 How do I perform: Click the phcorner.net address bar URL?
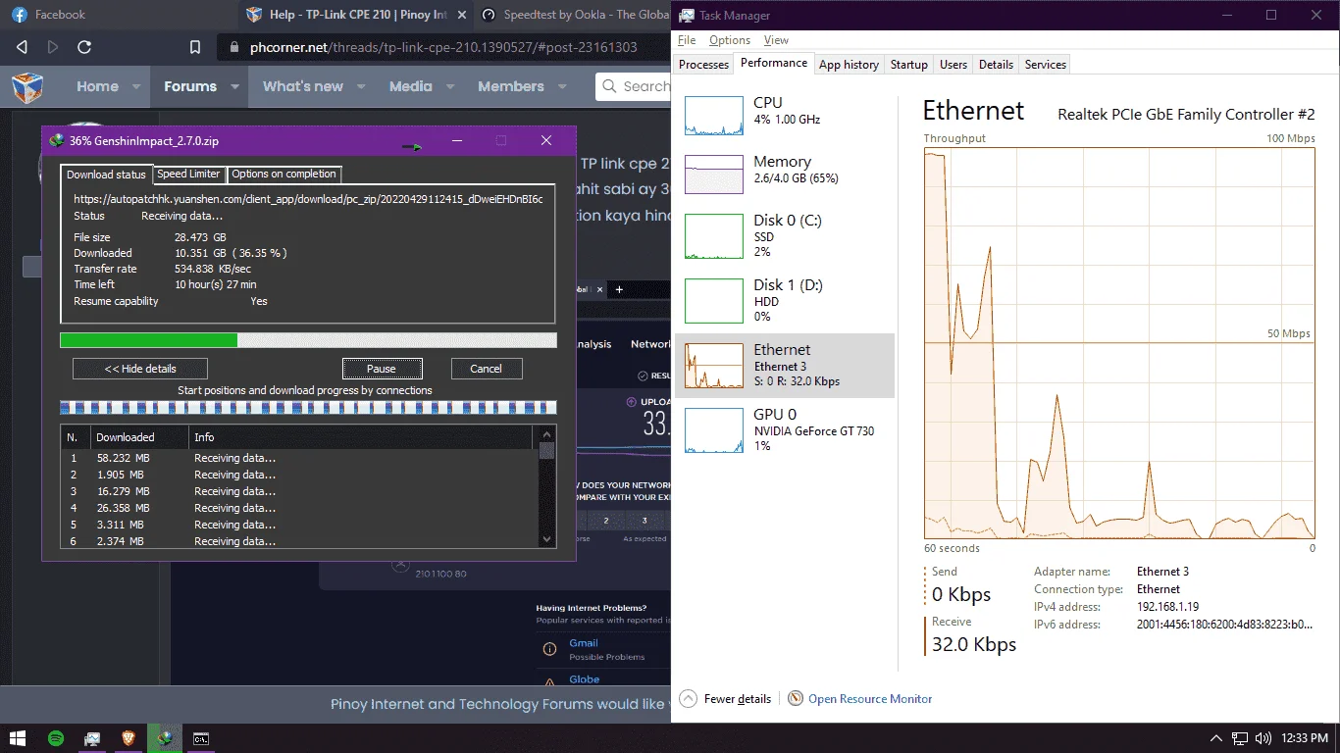[443, 47]
